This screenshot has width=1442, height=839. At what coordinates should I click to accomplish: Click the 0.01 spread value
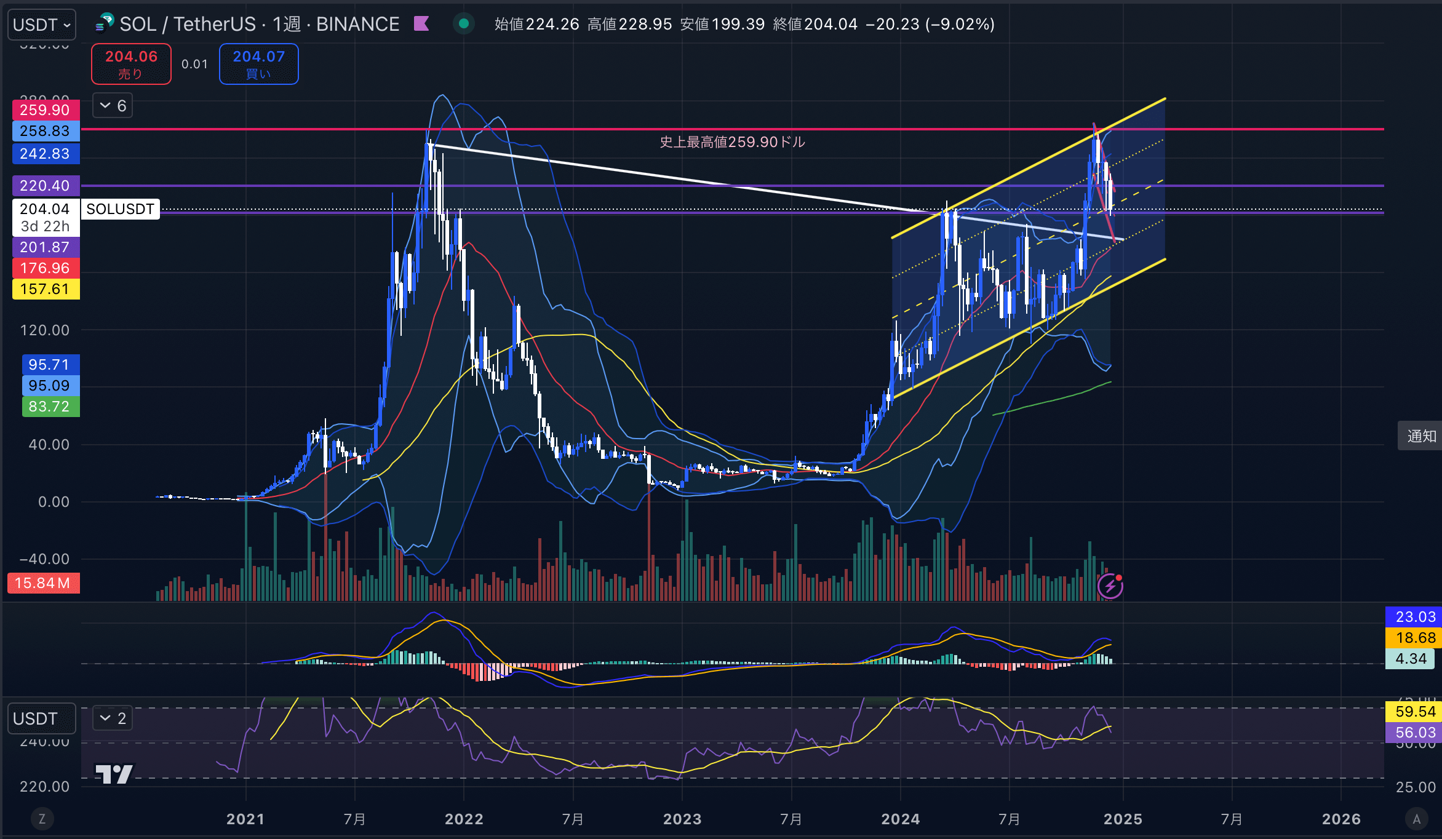pos(194,64)
